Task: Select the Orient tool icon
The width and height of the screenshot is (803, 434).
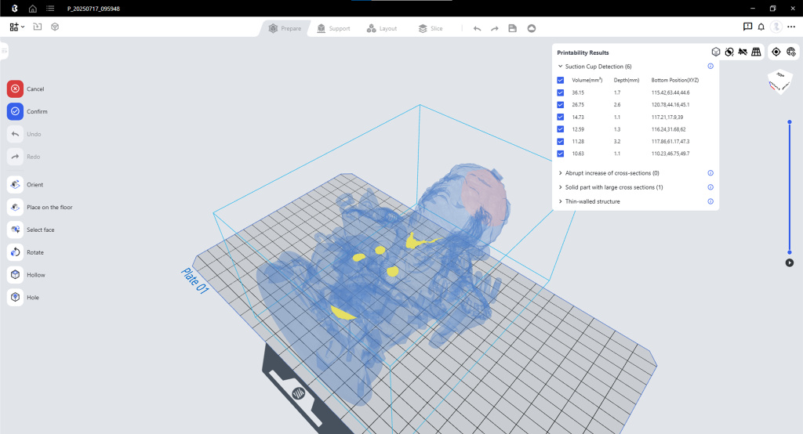Action: [x=16, y=185]
